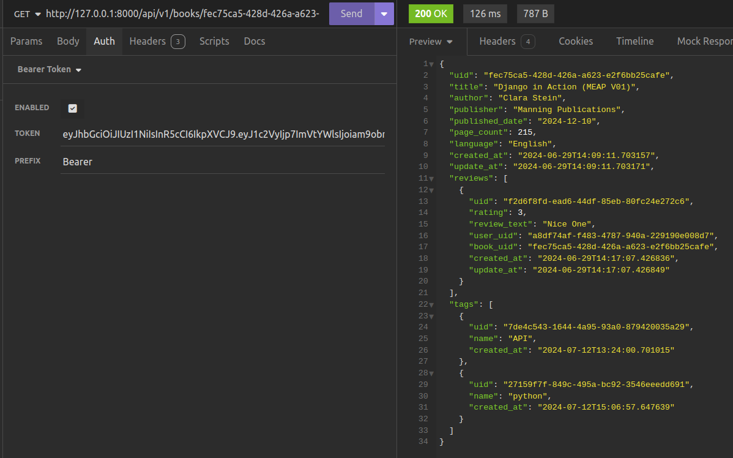Open the Preview mode dropdown
733x458 pixels.
tap(431, 41)
